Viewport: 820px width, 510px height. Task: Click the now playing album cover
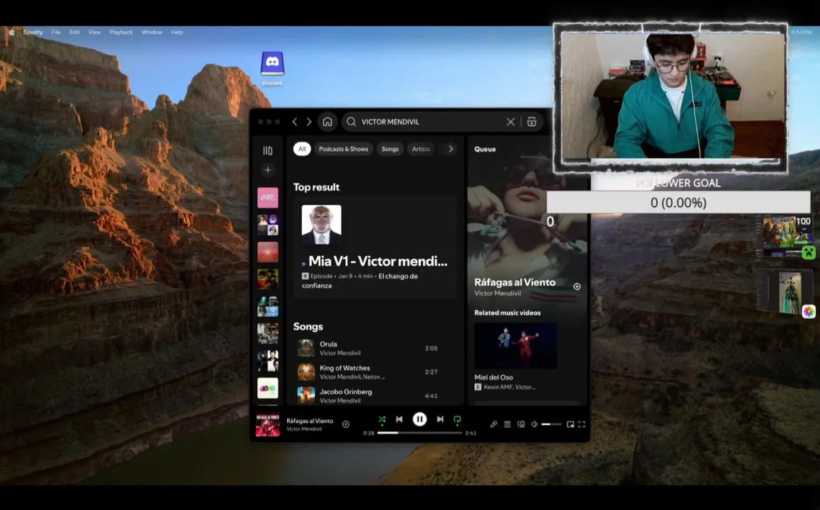click(268, 425)
